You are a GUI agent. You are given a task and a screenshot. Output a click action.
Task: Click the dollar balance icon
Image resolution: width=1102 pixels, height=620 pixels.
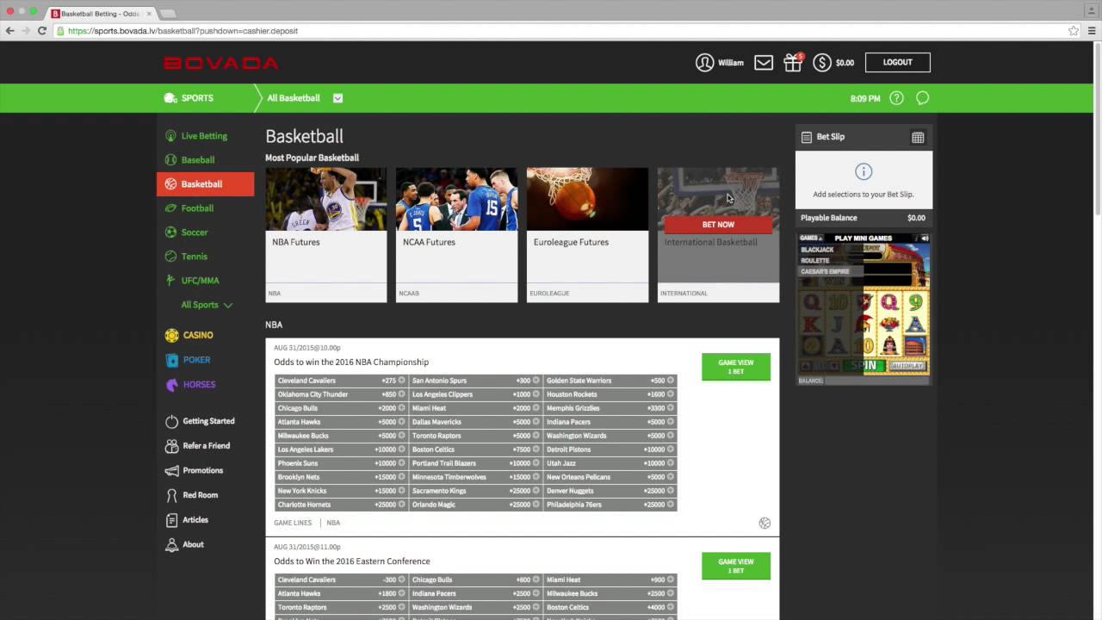pyautogui.click(x=822, y=62)
